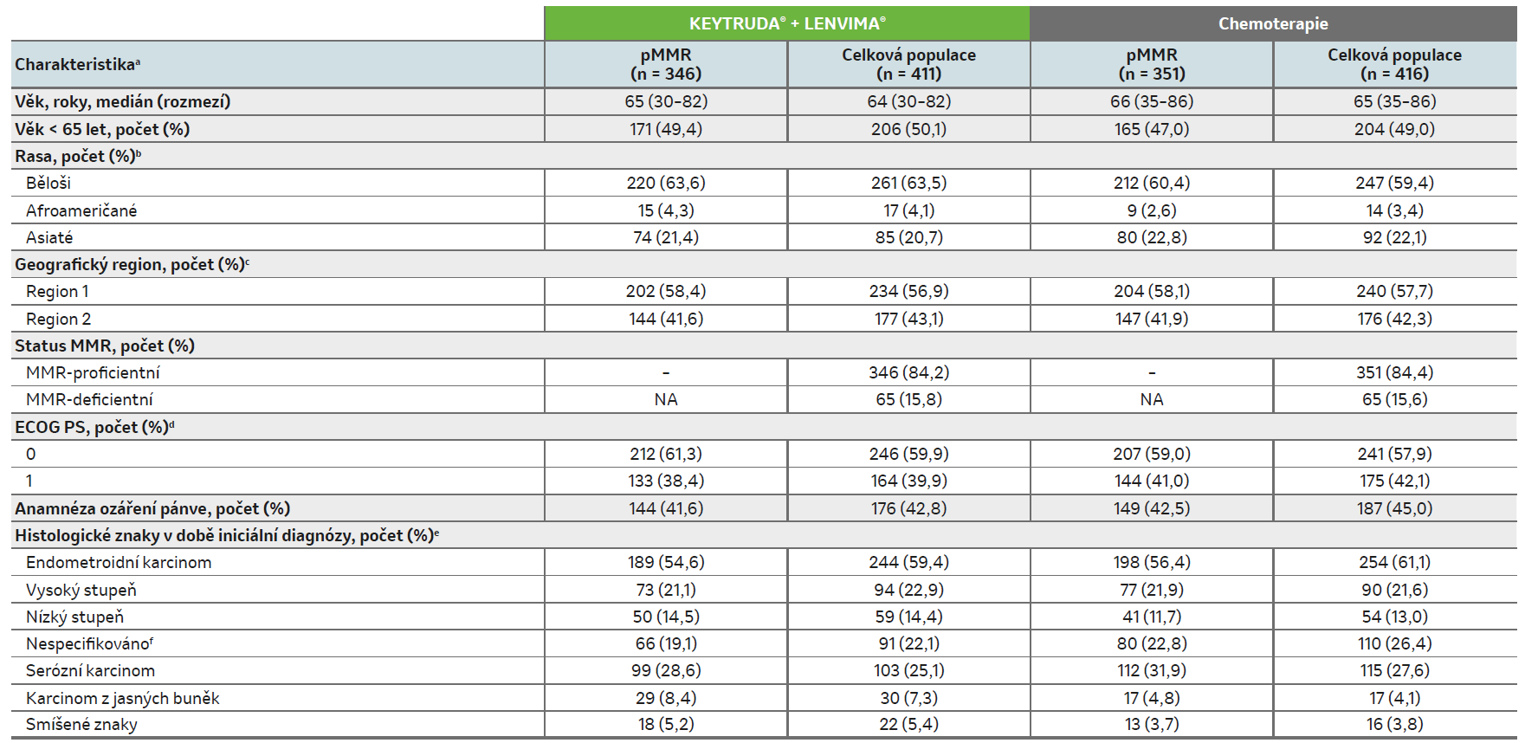Screen dimensions: 1525x743
Task: Click the Chemoterapie gray column header
Action: 1272,23
